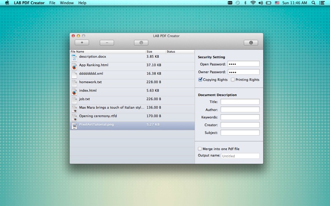
Task: Open Notification Center list icon
Action: click(x=322, y=3)
